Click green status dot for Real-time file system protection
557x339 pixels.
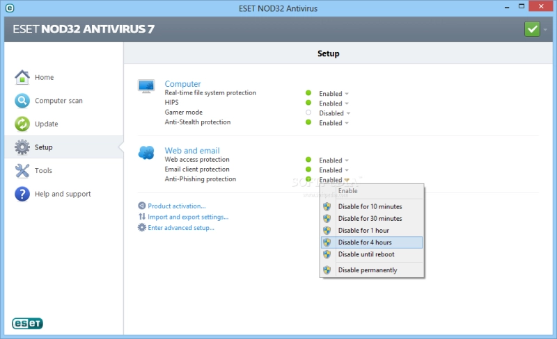pos(308,93)
